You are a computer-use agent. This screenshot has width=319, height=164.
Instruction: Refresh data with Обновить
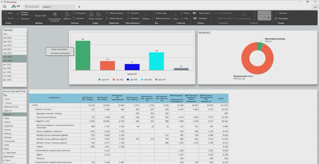[x=146, y=16]
